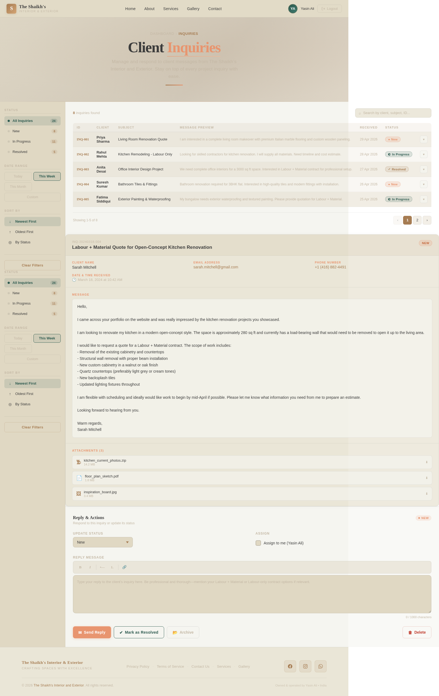Click the 26 Apr 2026 received date

pos(369,184)
